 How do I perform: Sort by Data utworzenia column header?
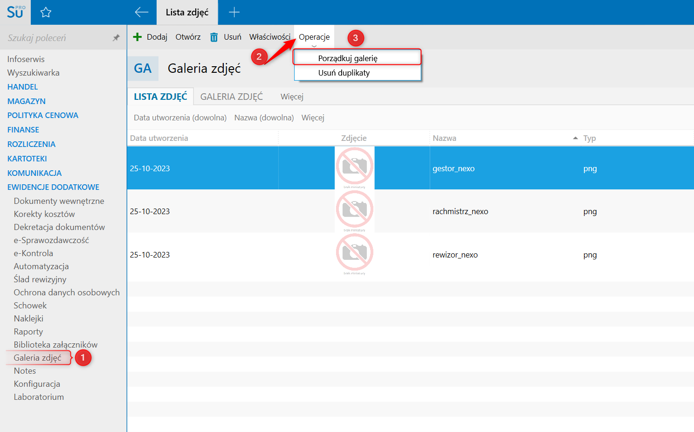pyautogui.click(x=203, y=138)
